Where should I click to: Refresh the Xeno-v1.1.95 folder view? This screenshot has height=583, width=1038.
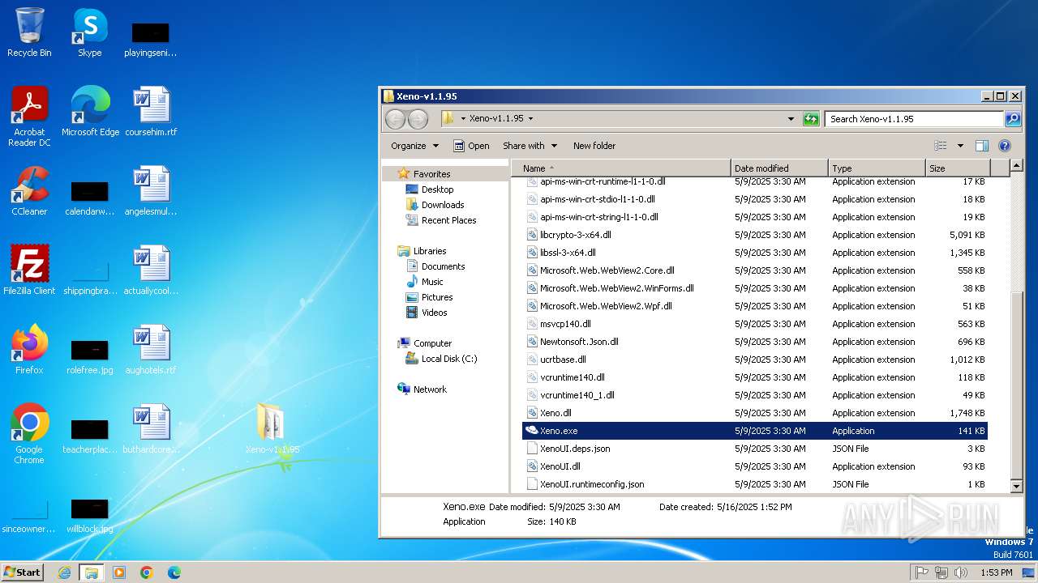[x=811, y=119]
